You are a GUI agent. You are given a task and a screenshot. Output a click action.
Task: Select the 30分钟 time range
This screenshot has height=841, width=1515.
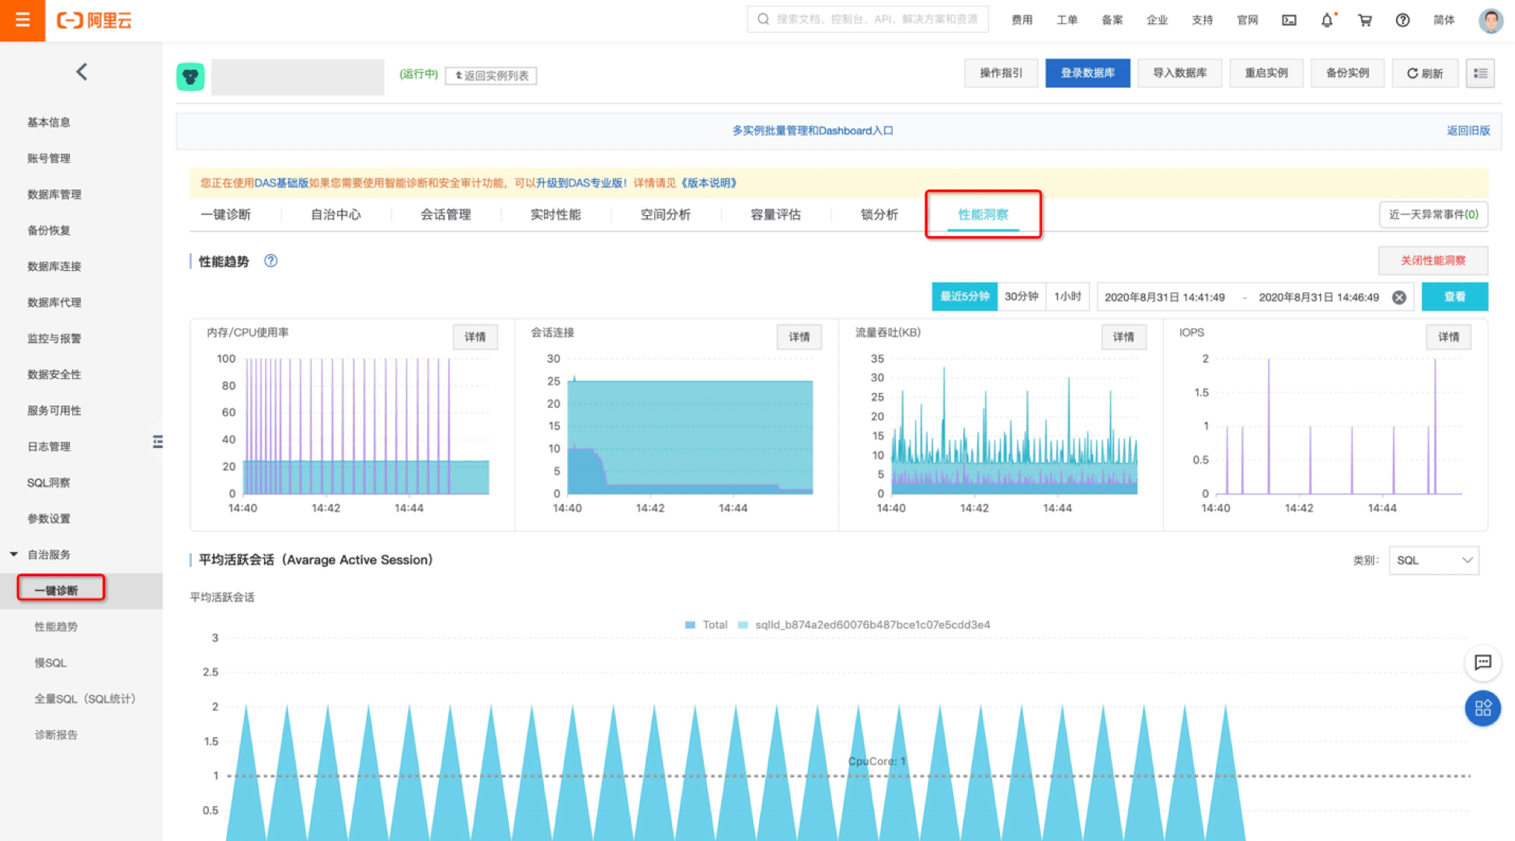pyautogui.click(x=1021, y=297)
